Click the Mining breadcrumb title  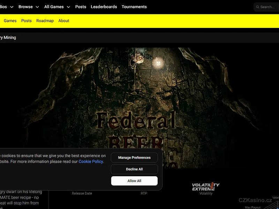8,38
